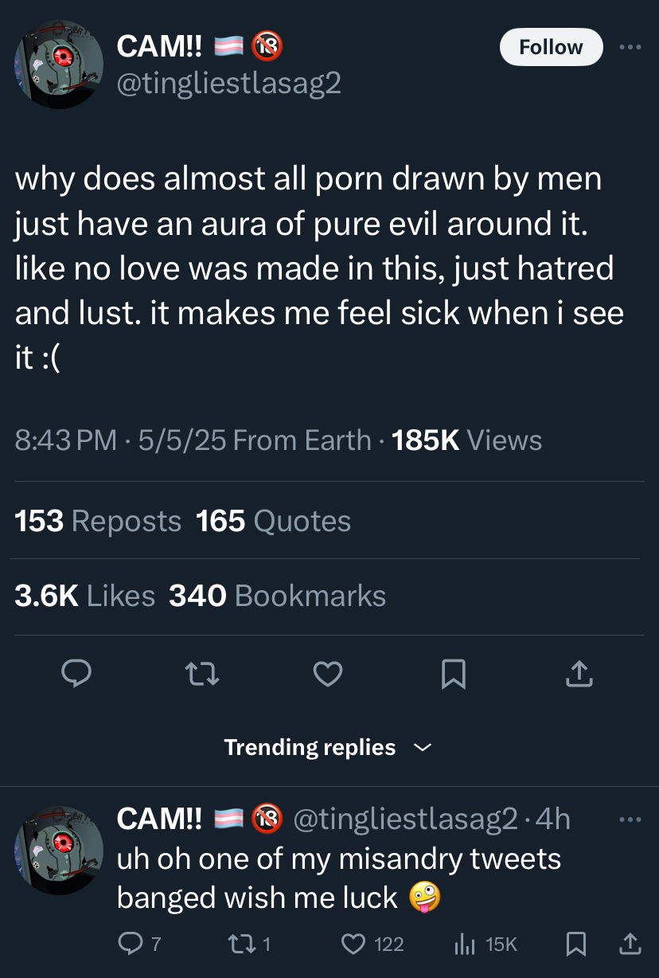Open CAM!! profile picture at top
Screen dimensions: 659x978
click(x=59, y=65)
